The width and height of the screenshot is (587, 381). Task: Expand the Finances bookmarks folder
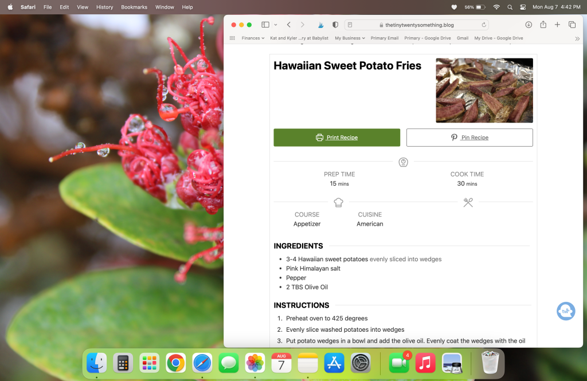tap(253, 38)
